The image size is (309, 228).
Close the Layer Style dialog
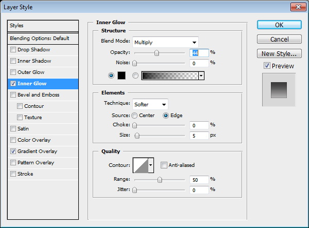pos(298,7)
